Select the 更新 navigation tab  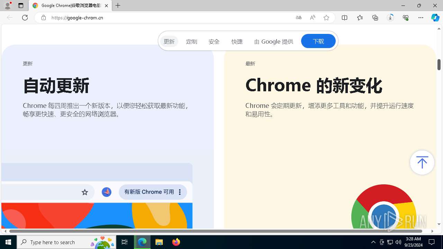pos(169,41)
